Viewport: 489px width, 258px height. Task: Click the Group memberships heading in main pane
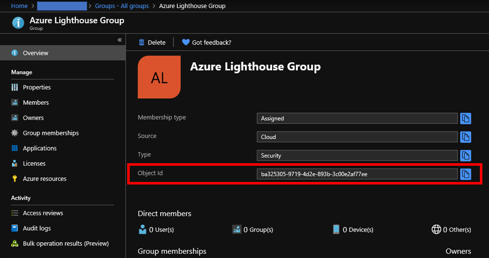(172, 251)
